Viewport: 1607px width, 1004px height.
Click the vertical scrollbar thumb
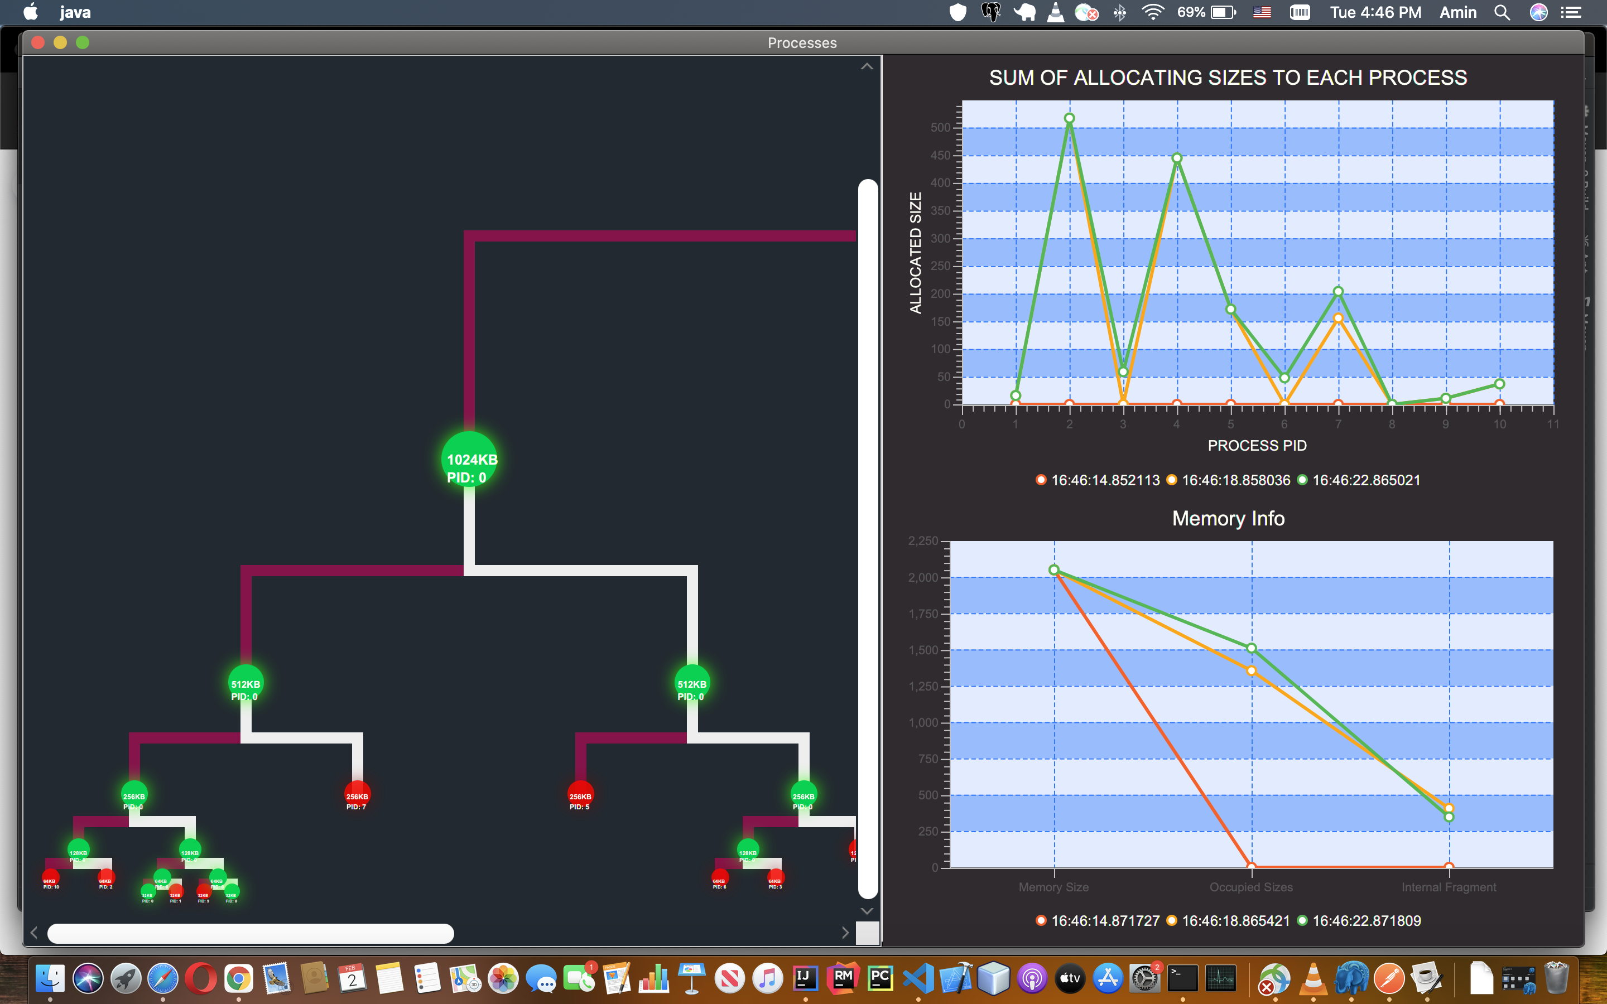(867, 538)
